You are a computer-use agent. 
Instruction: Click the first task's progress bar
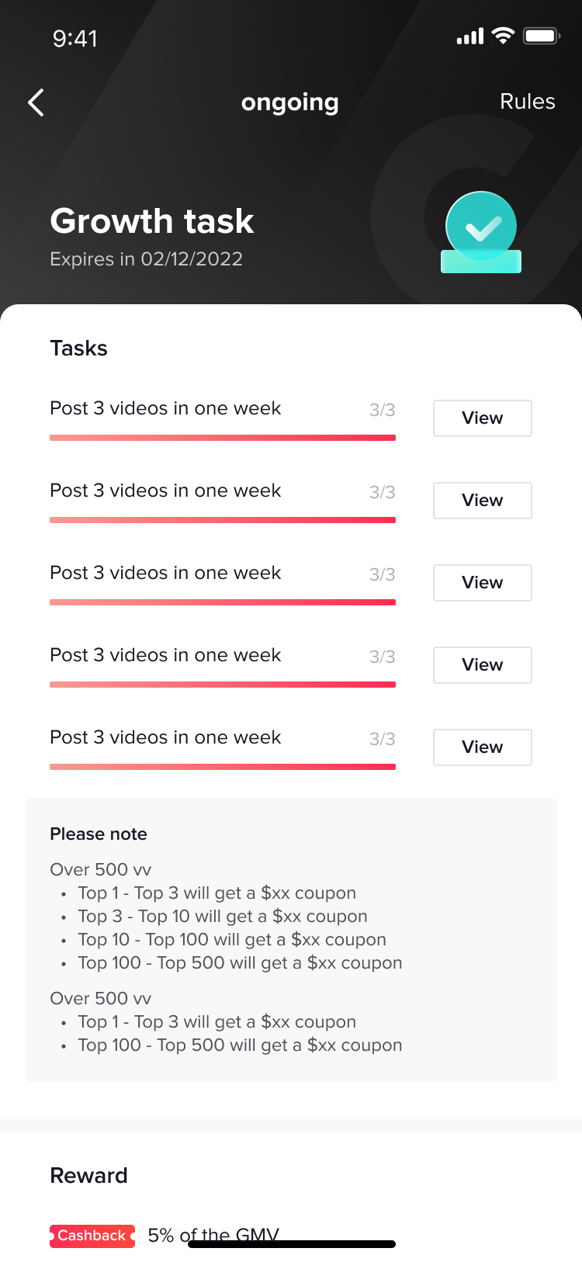[x=223, y=438]
